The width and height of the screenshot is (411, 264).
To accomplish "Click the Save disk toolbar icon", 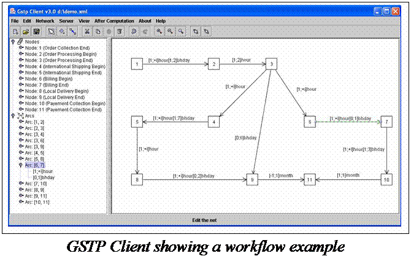I will tap(36, 31).
